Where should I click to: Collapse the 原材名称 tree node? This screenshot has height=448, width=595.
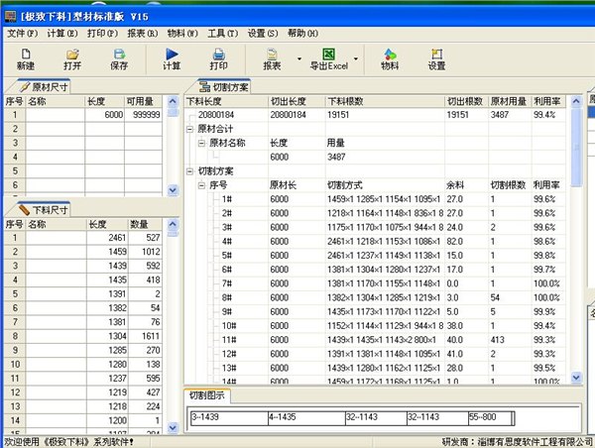[x=201, y=143]
